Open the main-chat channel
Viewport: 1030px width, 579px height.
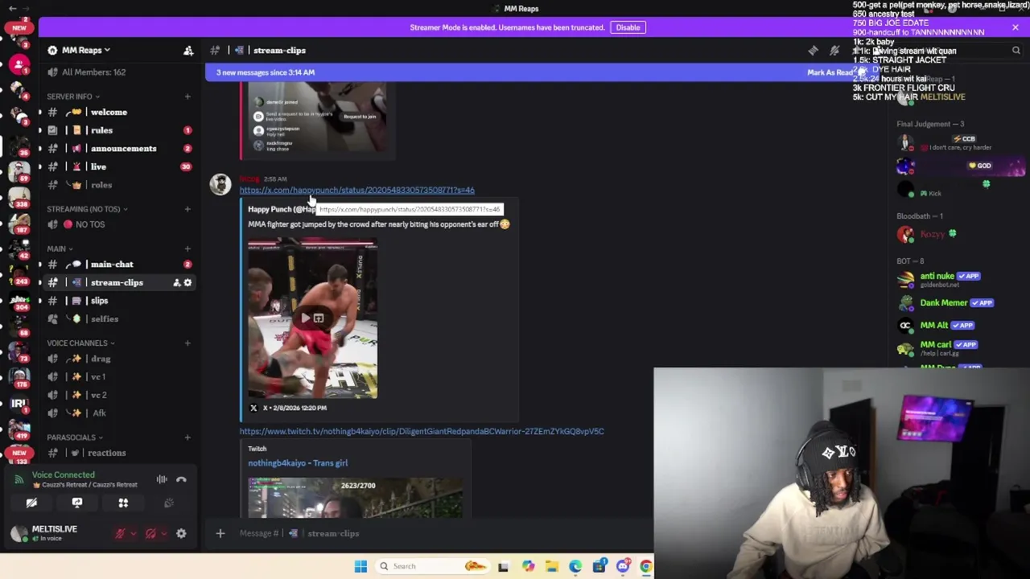tap(118, 265)
